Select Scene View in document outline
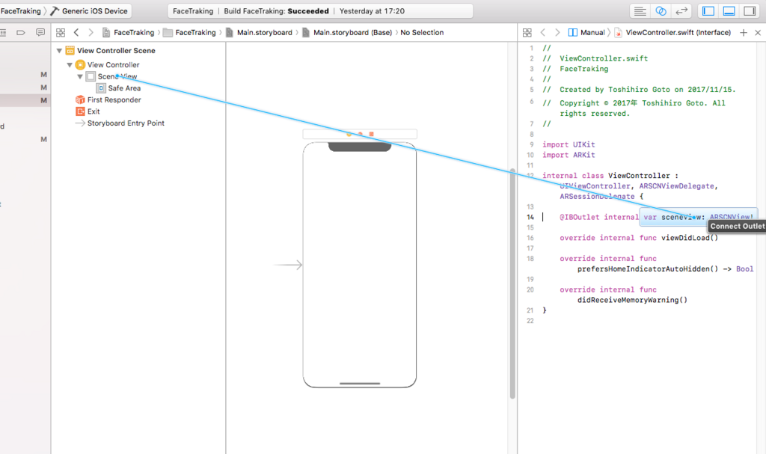 tap(117, 76)
